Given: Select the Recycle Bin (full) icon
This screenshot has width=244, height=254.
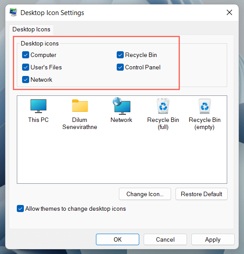Looking at the screenshot, I should coord(163,106).
